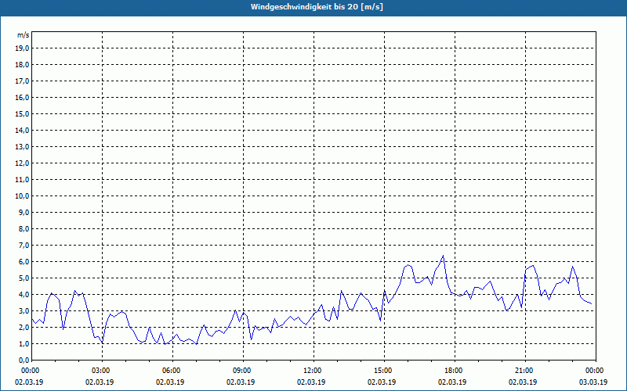Select the 10,0 y-axis tick label

[23, 195]
